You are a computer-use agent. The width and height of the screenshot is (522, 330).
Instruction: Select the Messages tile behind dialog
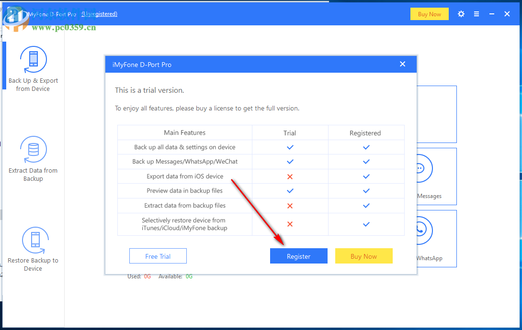436,176
